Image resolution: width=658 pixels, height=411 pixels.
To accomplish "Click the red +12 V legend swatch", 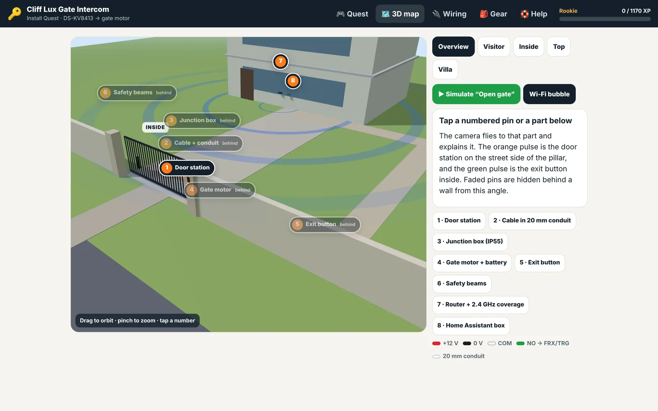I will 436,343.
